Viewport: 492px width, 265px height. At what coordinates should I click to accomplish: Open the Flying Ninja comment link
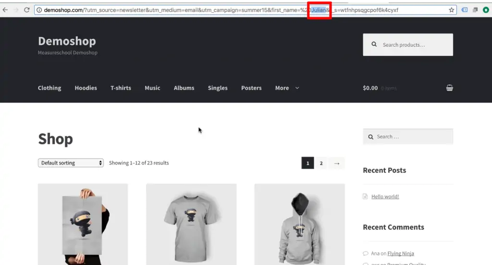(400, 253)
